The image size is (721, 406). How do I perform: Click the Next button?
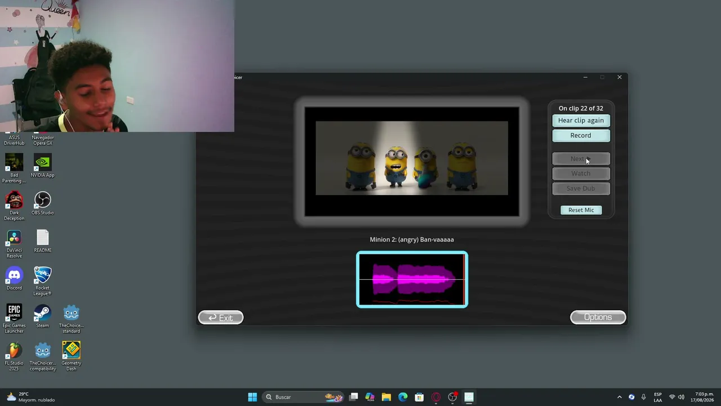(581, 158)
